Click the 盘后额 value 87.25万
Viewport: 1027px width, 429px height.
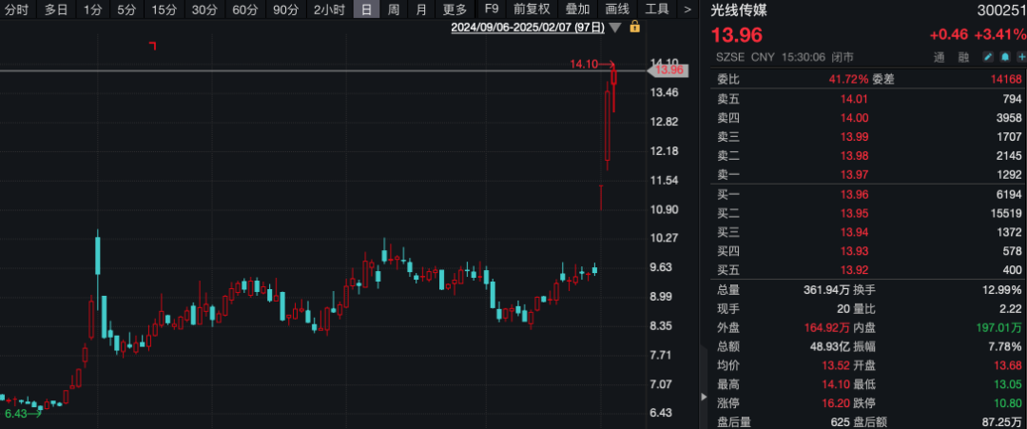click(1001, 421)
